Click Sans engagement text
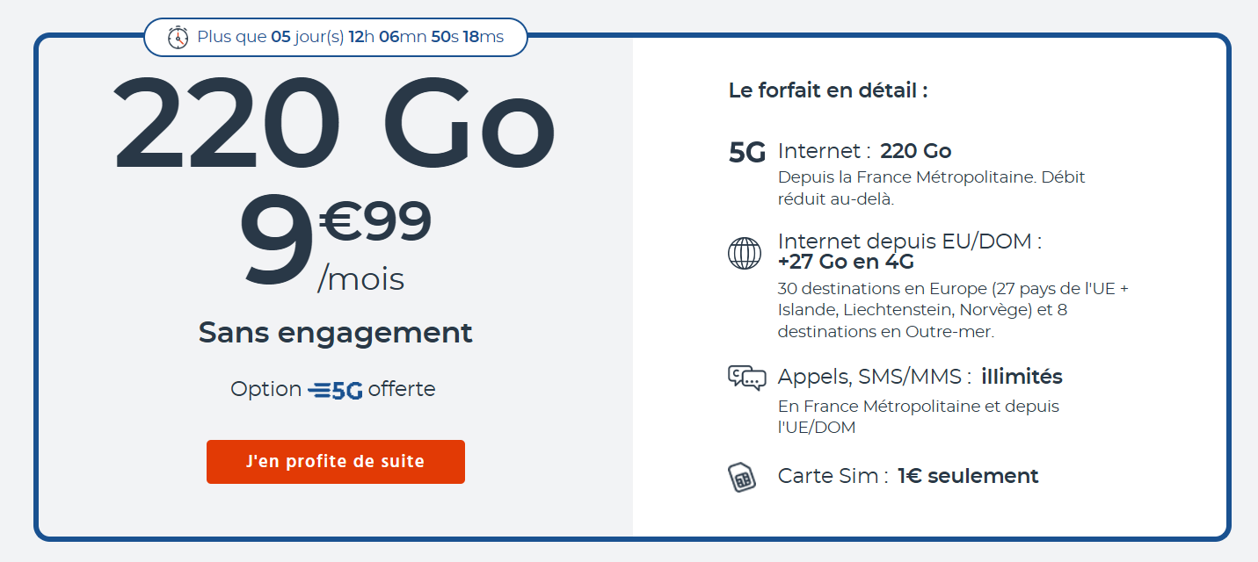The image size is (1258, 562). point(335,333)
